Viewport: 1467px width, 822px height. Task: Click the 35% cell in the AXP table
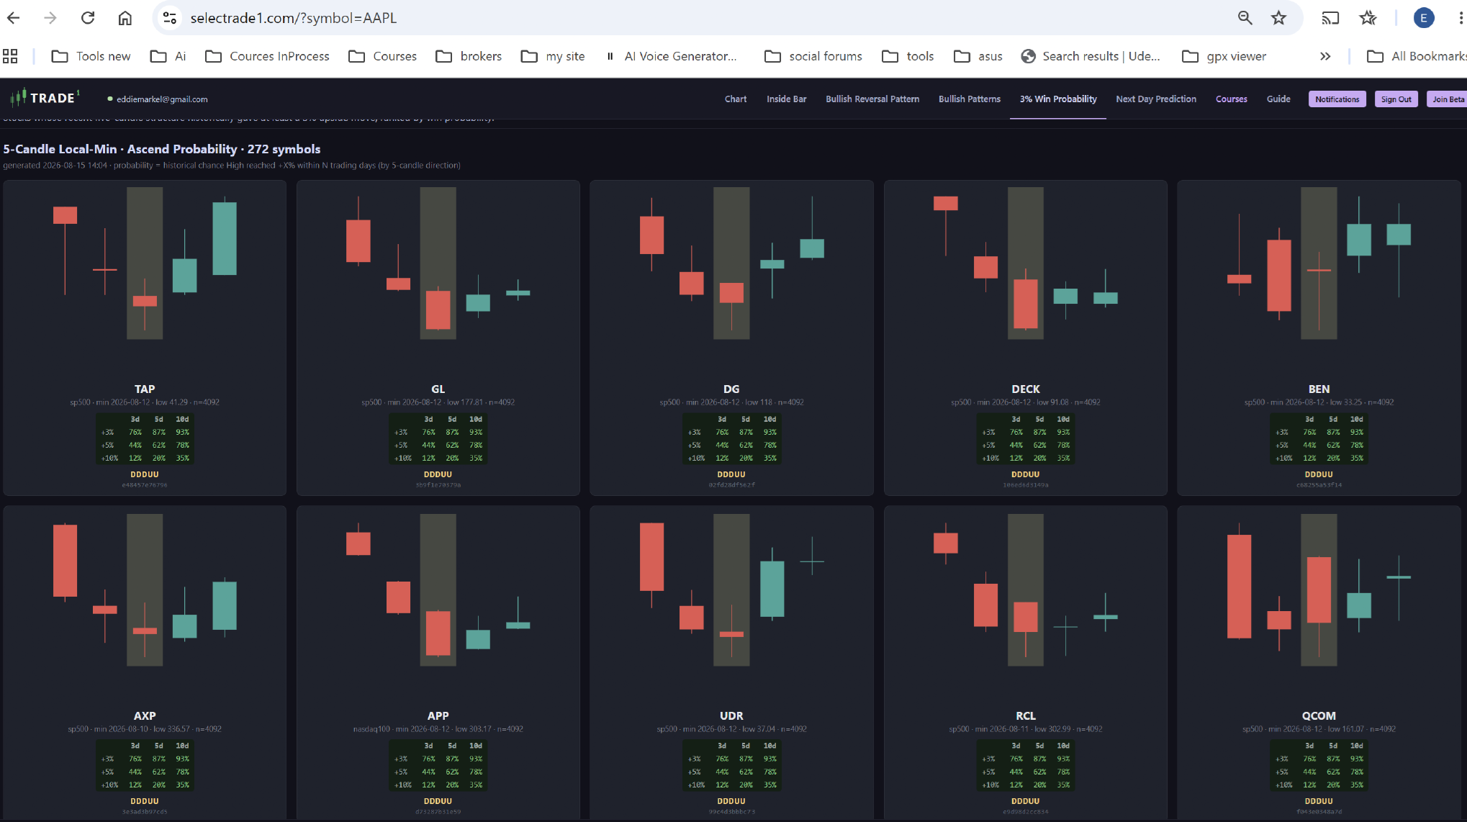tap(182, 785)
